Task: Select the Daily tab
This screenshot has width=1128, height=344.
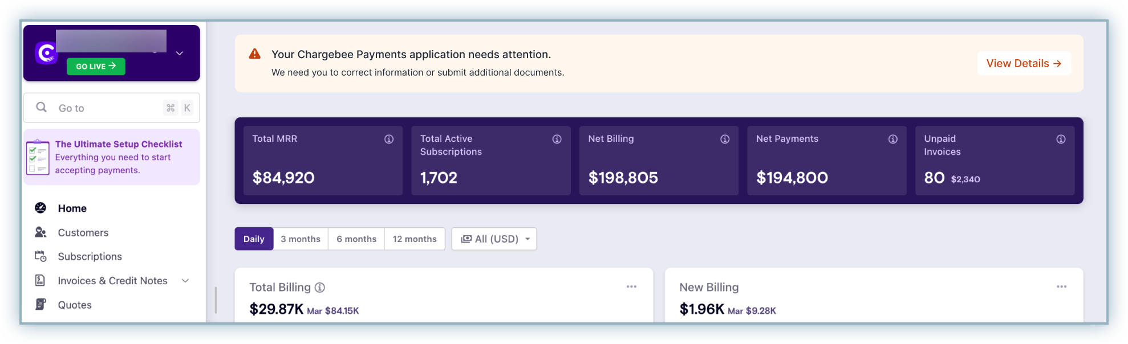Action: point(254,239)
